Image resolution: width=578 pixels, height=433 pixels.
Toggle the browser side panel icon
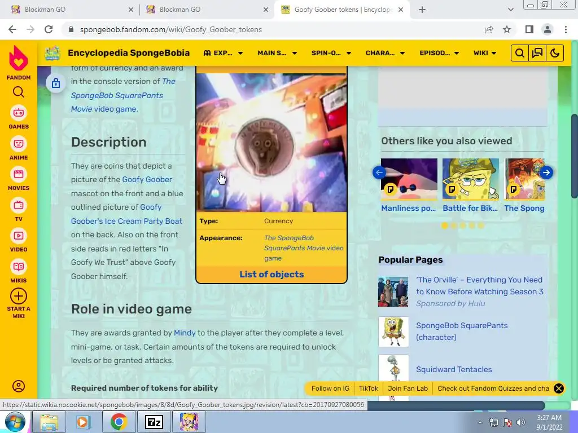click(x=529, y=29)
